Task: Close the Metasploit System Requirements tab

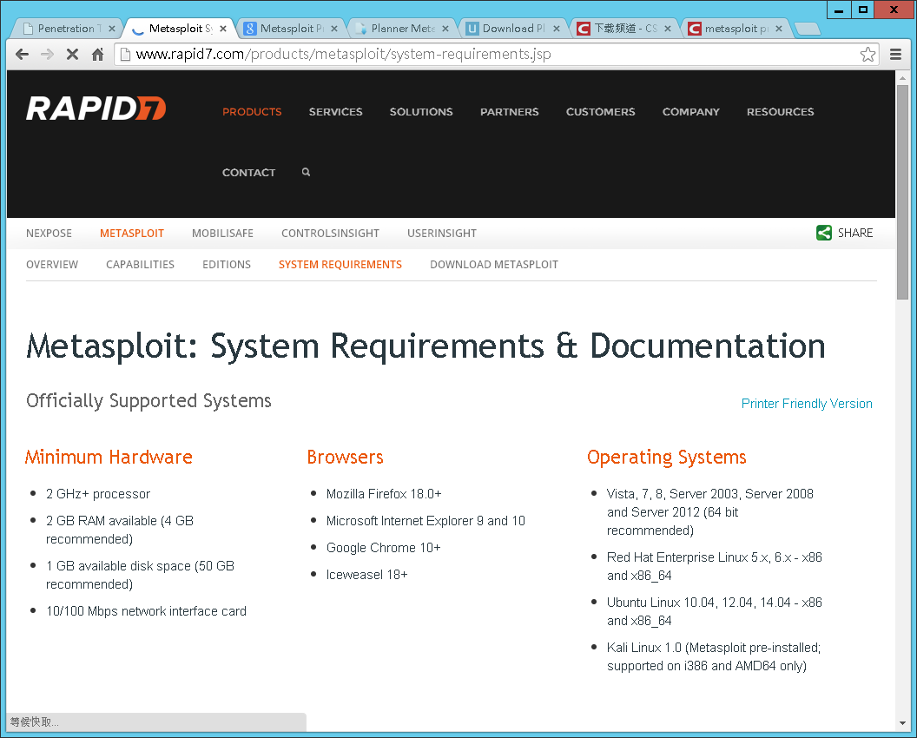Action: coord(223,28)
